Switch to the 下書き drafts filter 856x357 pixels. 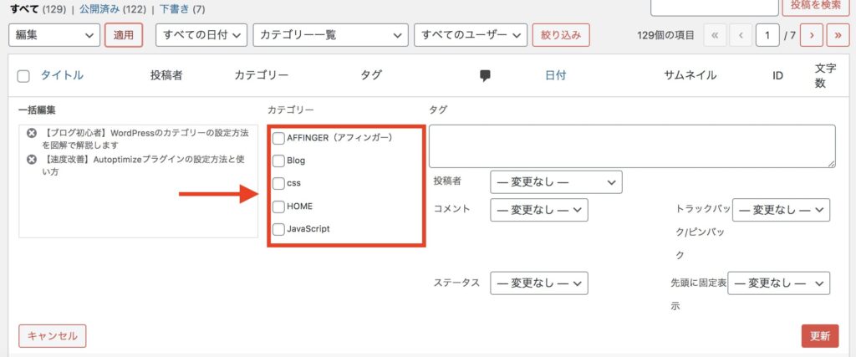coord(172,9)
